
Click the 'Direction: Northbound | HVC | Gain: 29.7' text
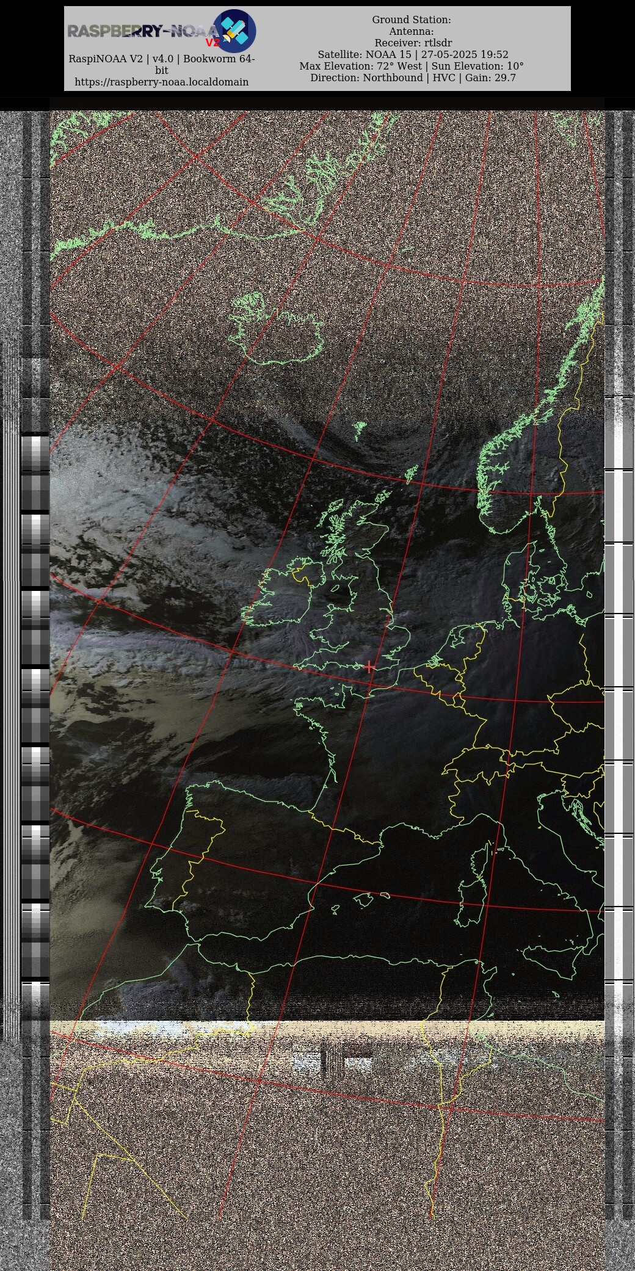point(413,78)
